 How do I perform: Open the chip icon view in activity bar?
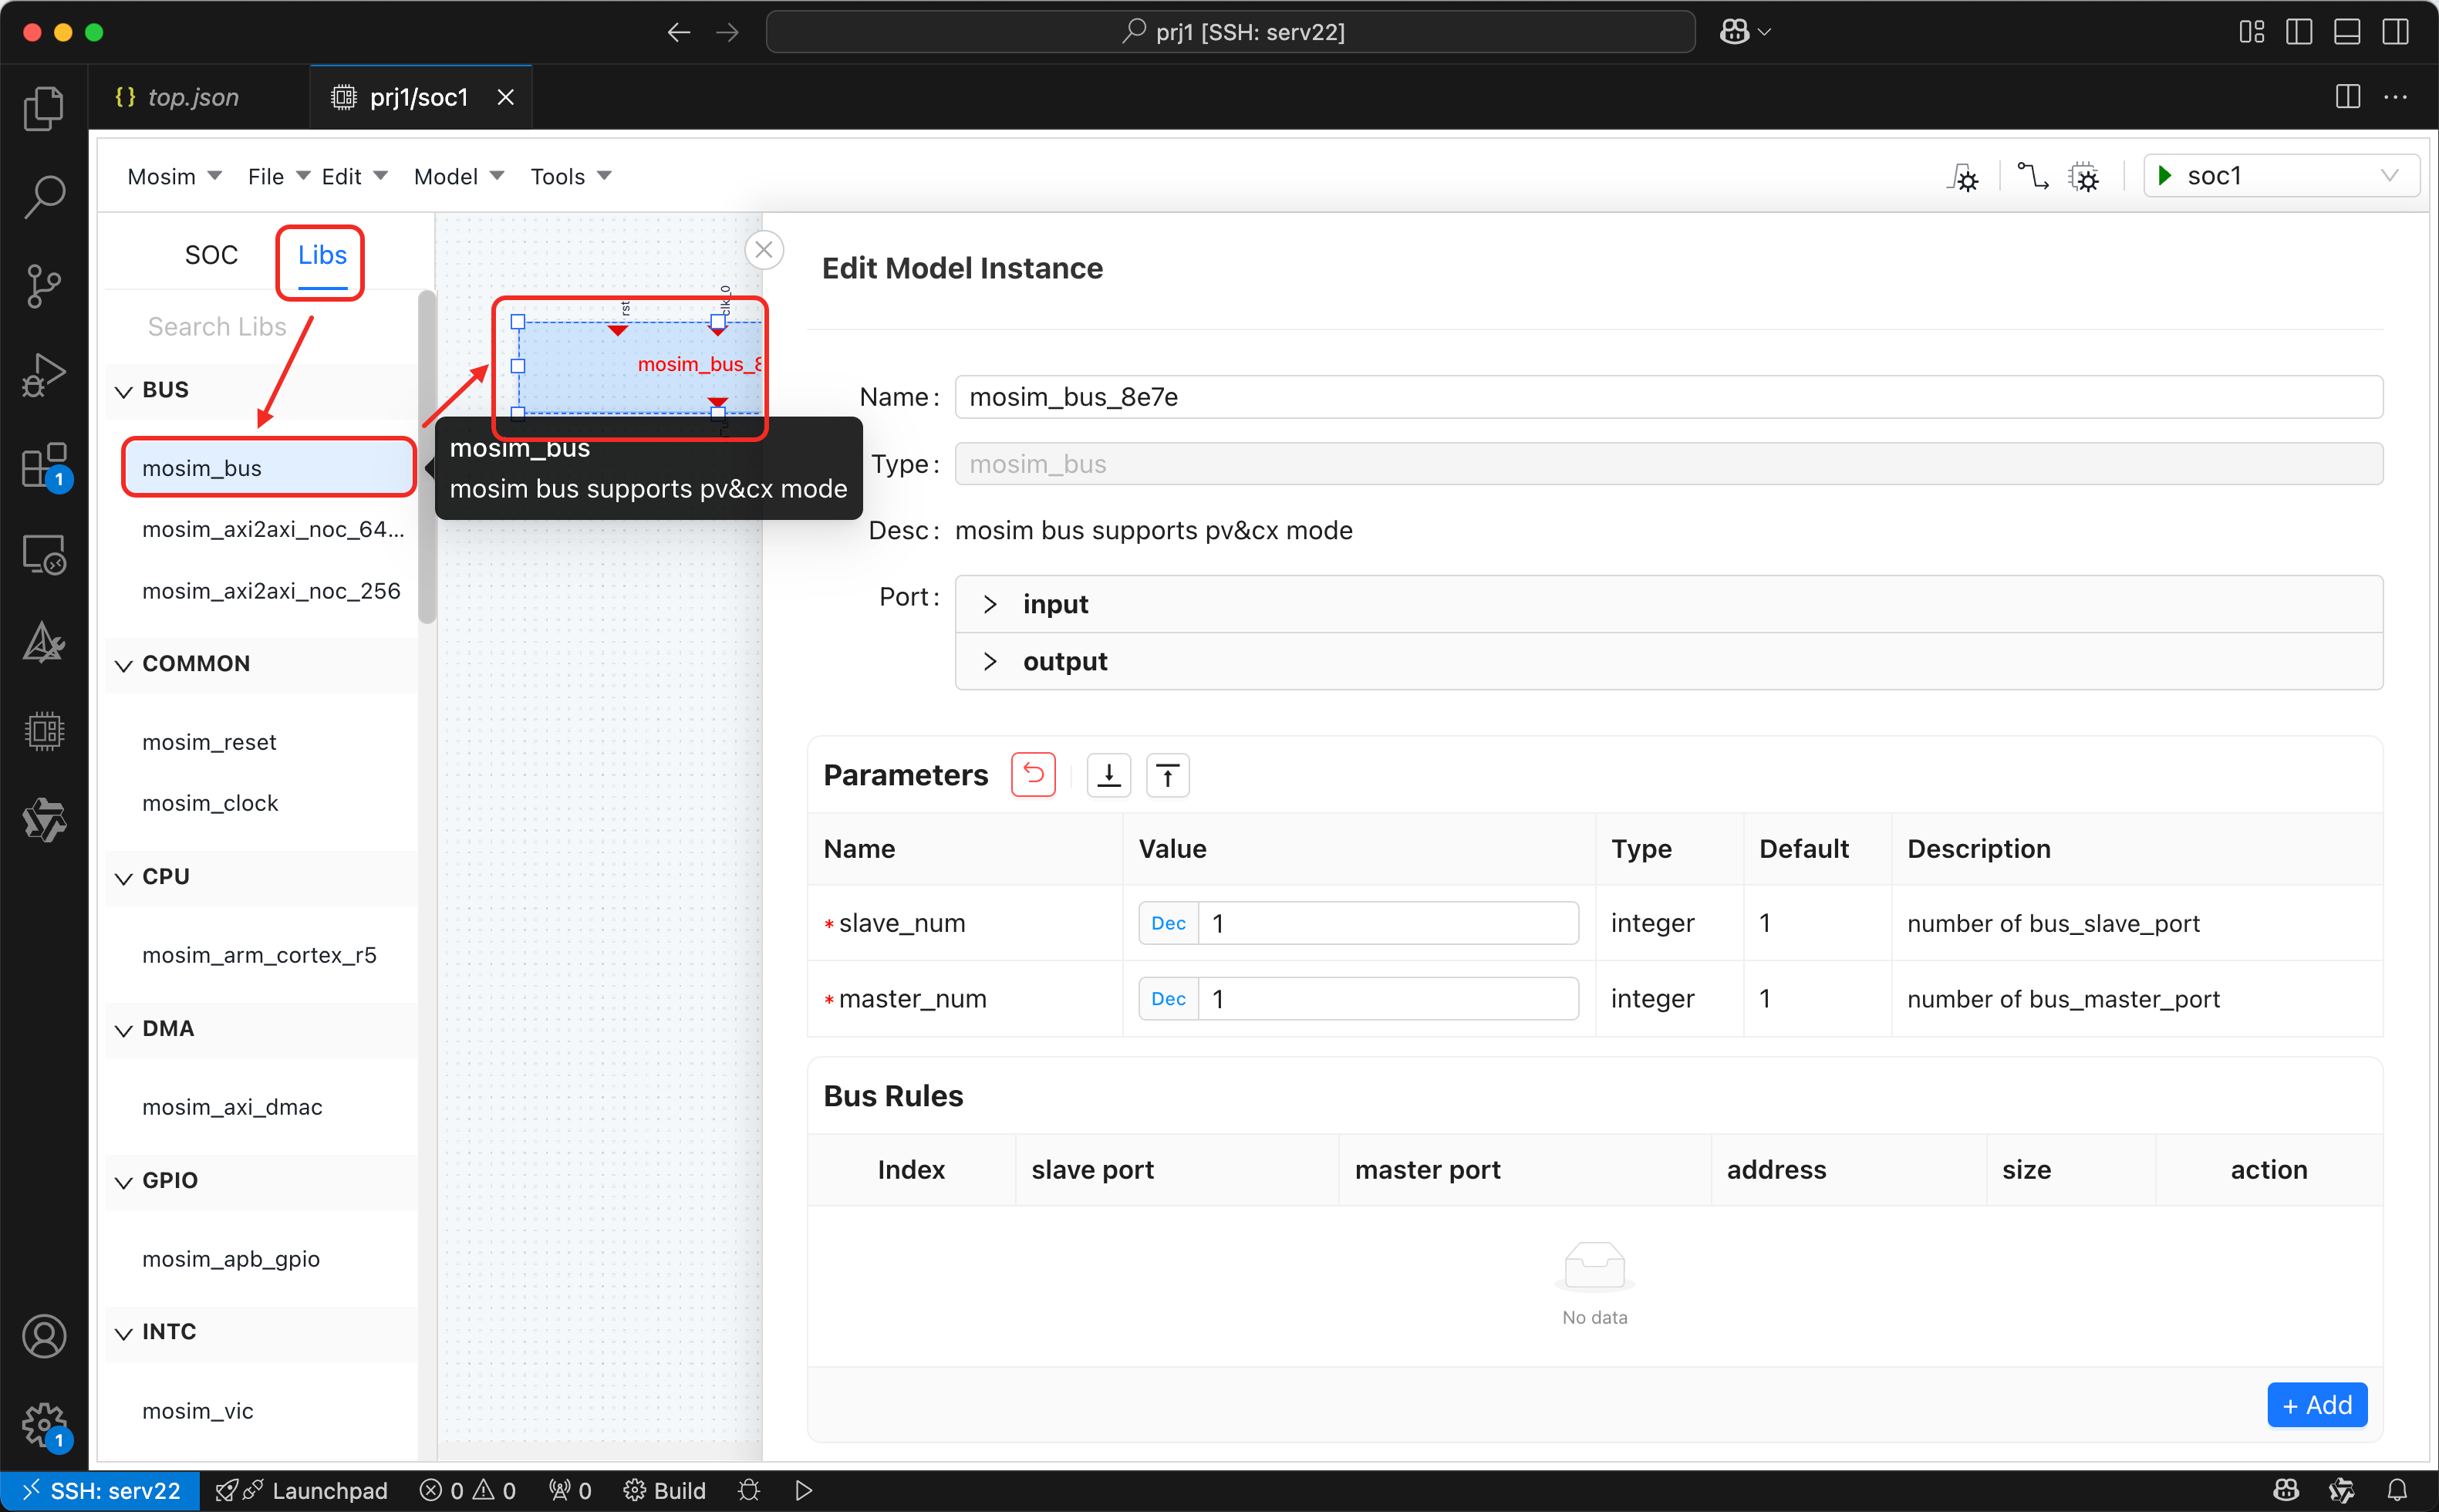pyautogui.click(x=44, y=731)
